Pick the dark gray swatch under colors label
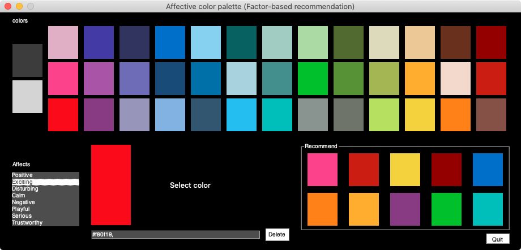The image size is (521, 250). pos(28,61)
